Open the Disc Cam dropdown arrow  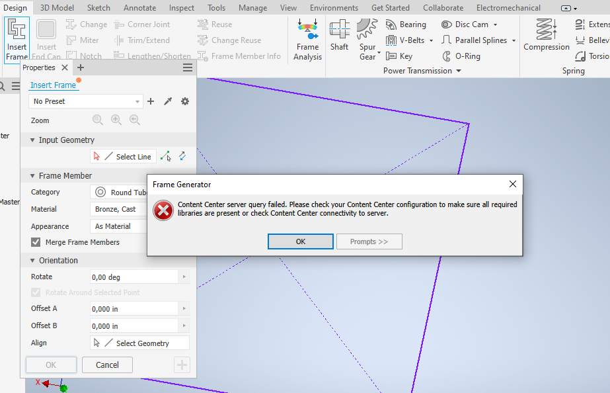click(495, 24)
